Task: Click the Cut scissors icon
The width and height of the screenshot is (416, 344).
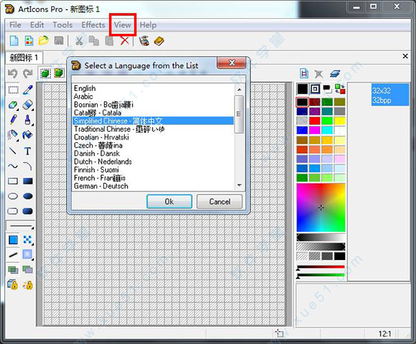Action: [x=79, y=41]
